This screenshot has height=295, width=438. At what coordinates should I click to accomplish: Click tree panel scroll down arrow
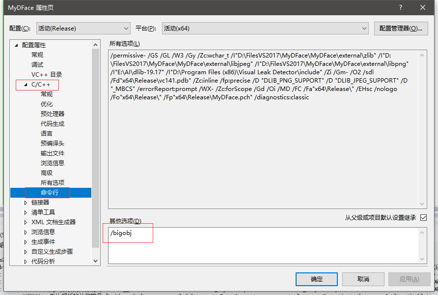(x=96, y=261)
